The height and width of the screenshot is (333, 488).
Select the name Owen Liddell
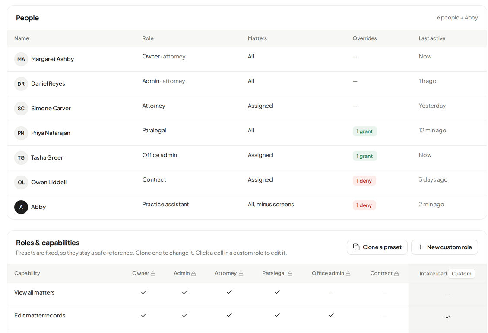[x=49, y=182]
